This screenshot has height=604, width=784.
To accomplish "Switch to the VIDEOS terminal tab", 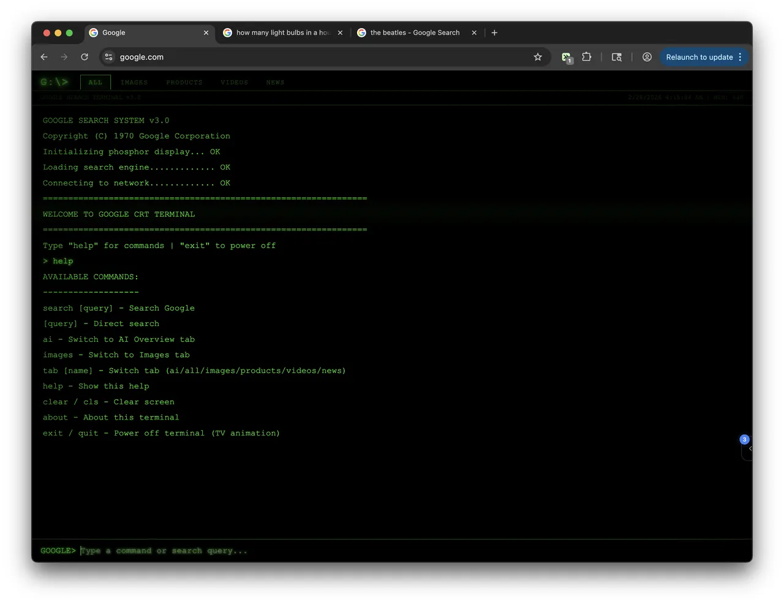I will pyautogui.click(x=235, y=82).
